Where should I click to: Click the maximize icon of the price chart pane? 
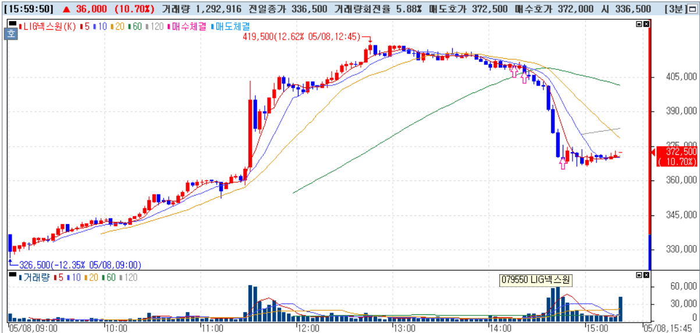click(638, 24)
